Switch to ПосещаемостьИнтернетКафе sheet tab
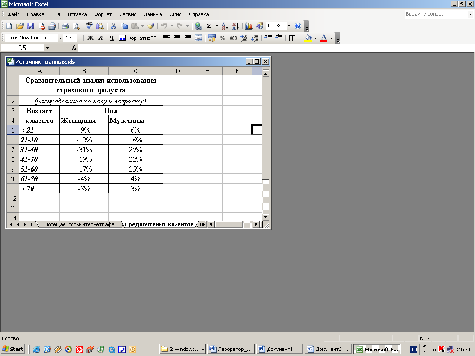 (79, 224)
